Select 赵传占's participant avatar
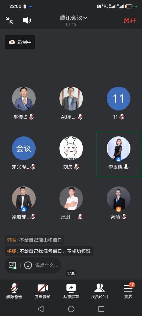This screenshot has height=316, width=142. [x=24, y=99]
